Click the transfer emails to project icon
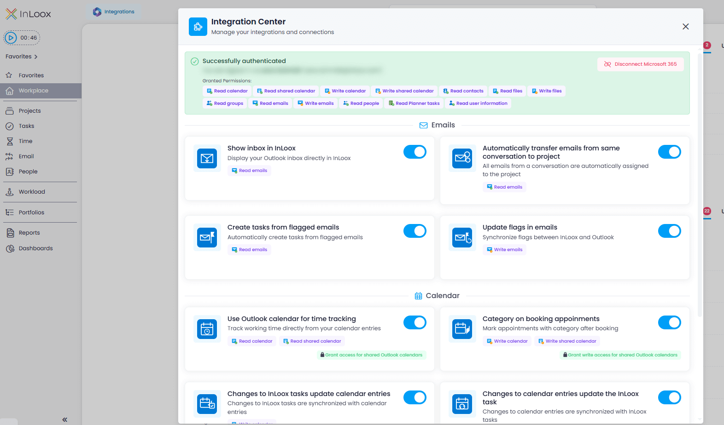The image size is (724, 425). point(462,159)
